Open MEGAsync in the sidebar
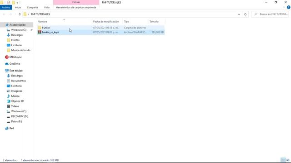 coord(15,57)
